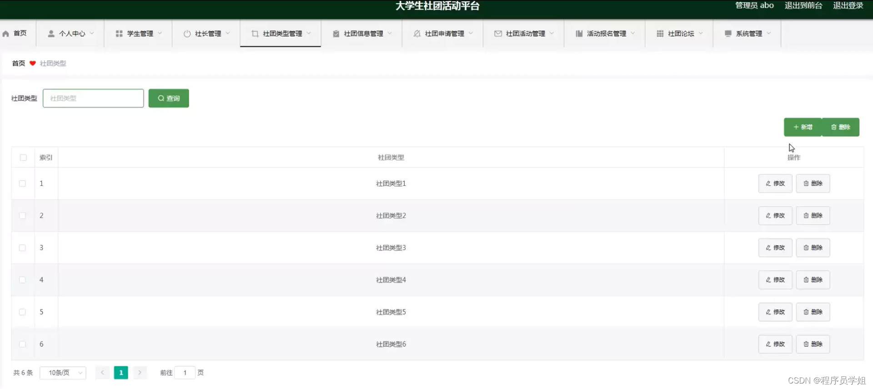This screenshot has height=389, width=873.
Task: Click the person icon beside 个人中心
Action: (x=51, y=34)
